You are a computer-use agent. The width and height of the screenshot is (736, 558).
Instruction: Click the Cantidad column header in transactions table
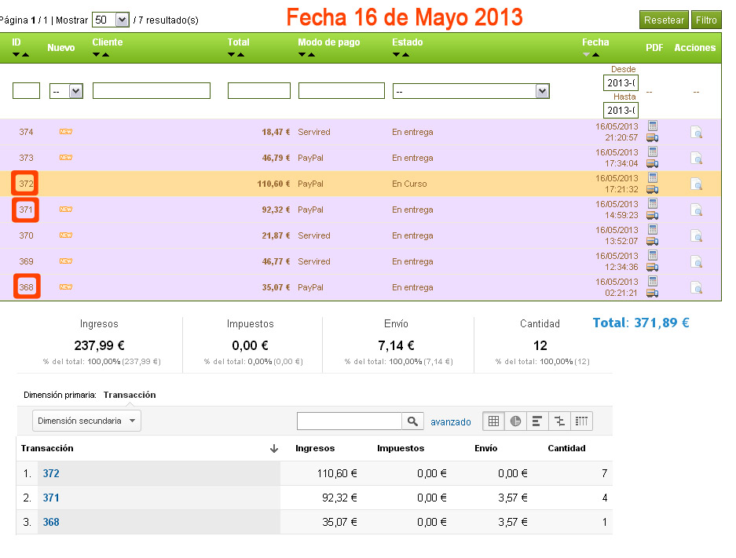point(566,448)
